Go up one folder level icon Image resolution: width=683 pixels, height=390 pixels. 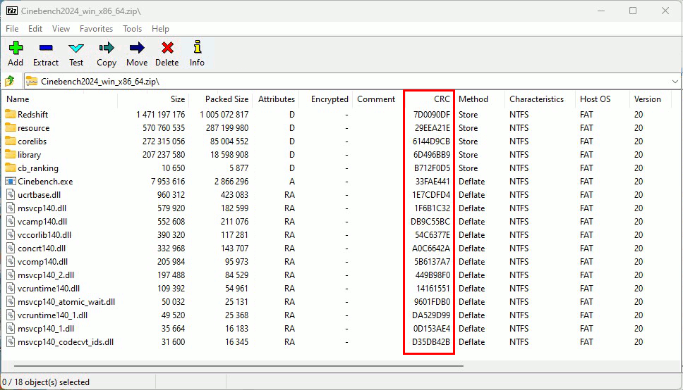[10, 81]
